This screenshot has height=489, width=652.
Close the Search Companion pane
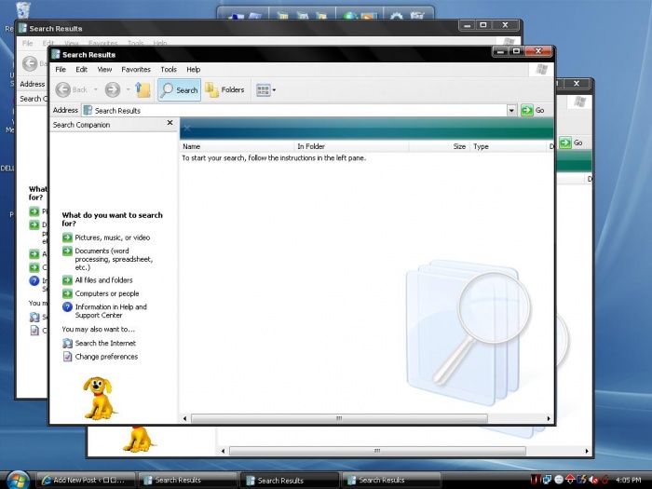point(170,123)
